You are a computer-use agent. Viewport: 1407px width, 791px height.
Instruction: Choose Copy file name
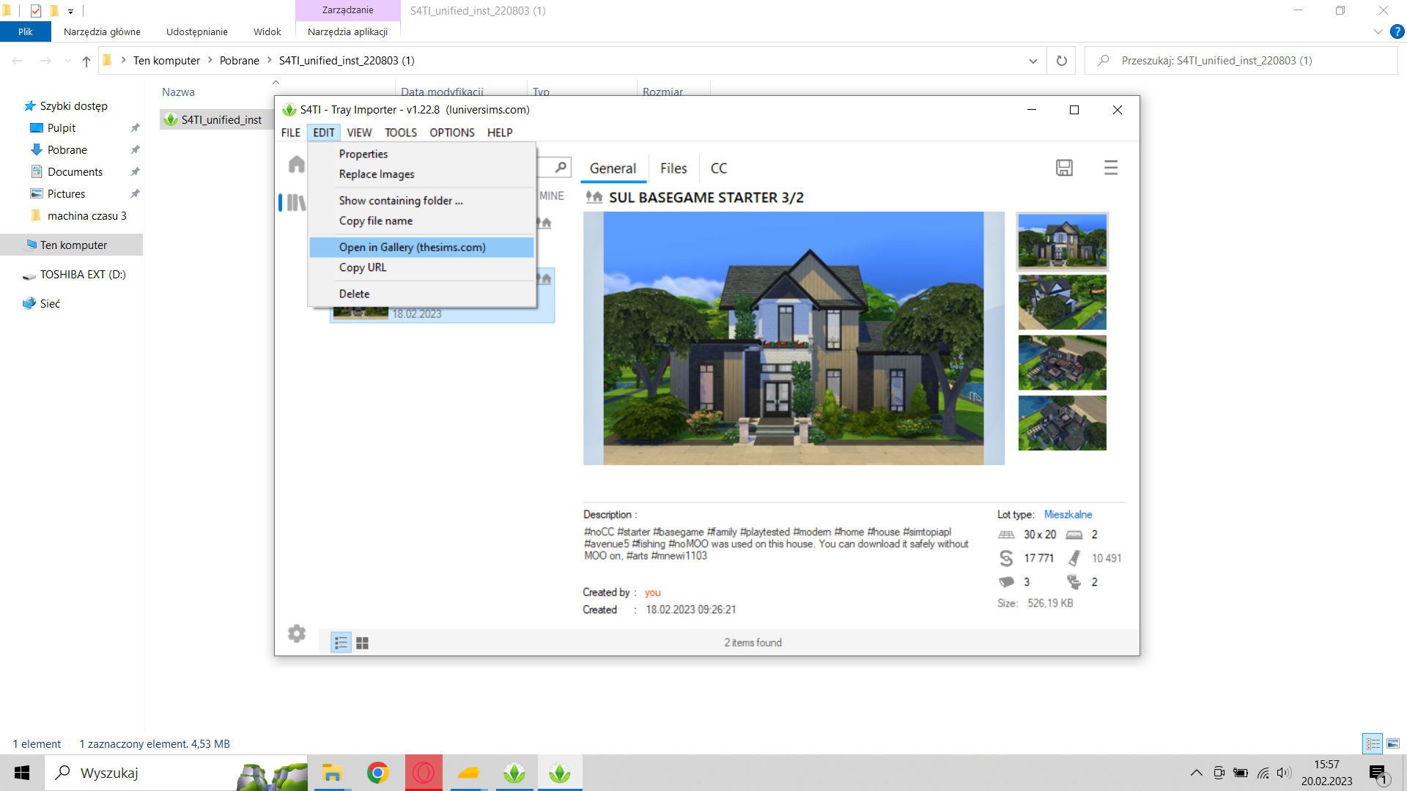click(x=376, y=221)
